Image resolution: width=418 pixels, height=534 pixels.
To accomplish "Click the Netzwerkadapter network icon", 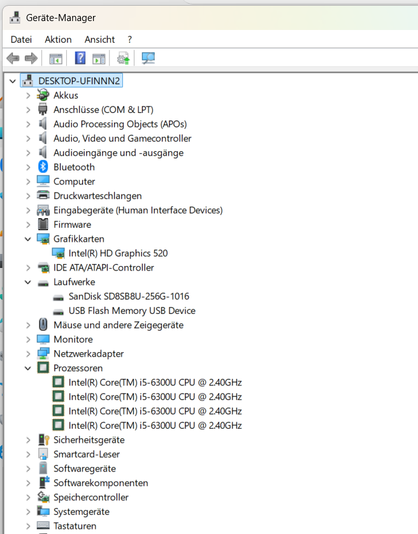I will pyautogui.click(x=43, y=353).
